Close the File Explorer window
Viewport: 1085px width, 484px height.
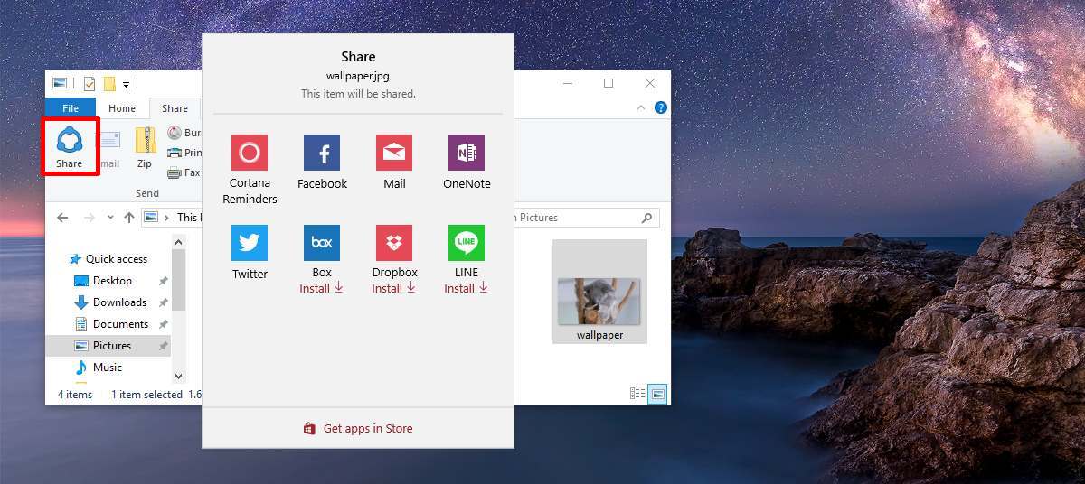[650, 83]
